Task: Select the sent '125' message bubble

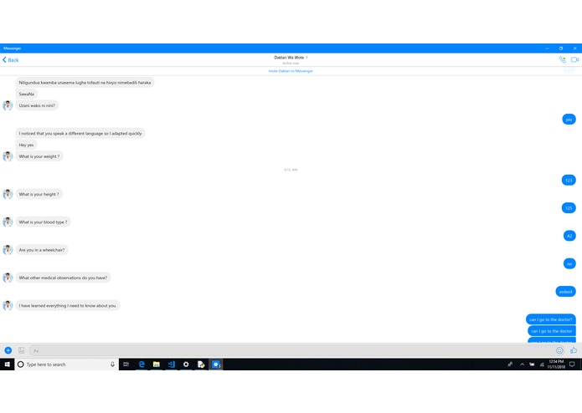Action: pos(569,208)
